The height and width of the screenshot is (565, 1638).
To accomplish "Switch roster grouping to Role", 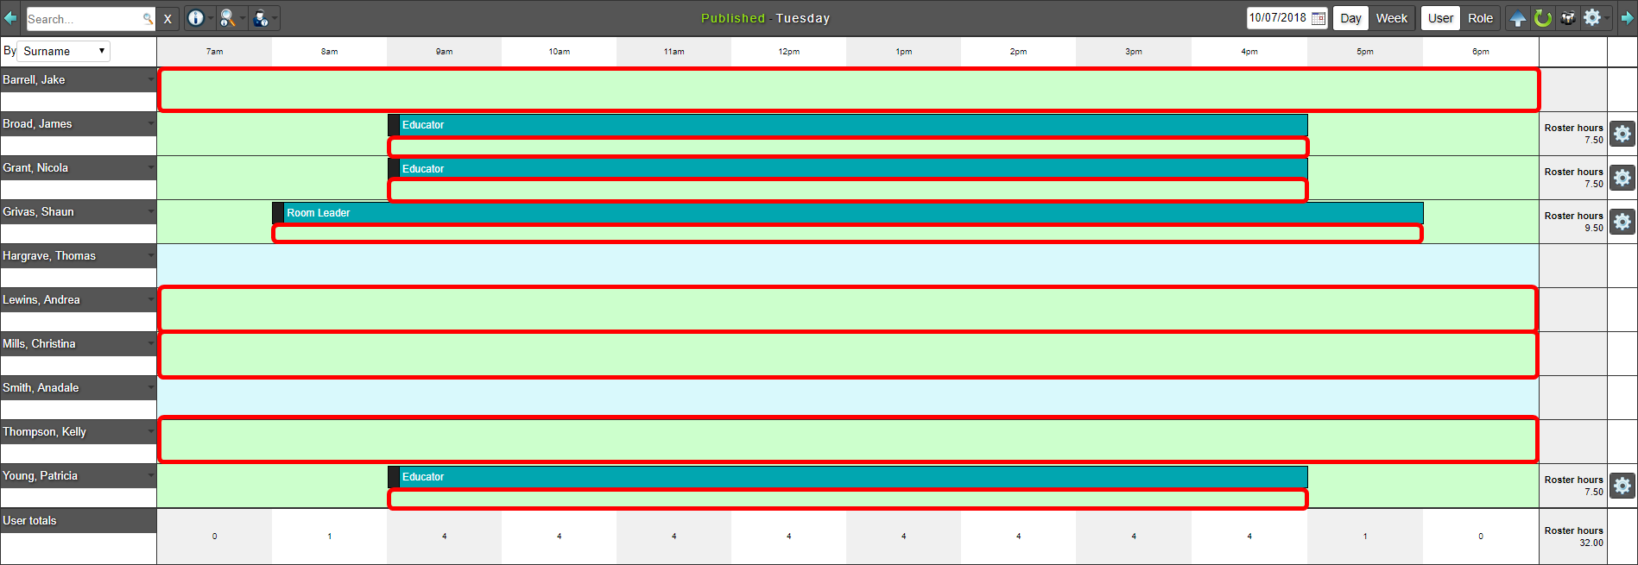I will point(1480,18).
